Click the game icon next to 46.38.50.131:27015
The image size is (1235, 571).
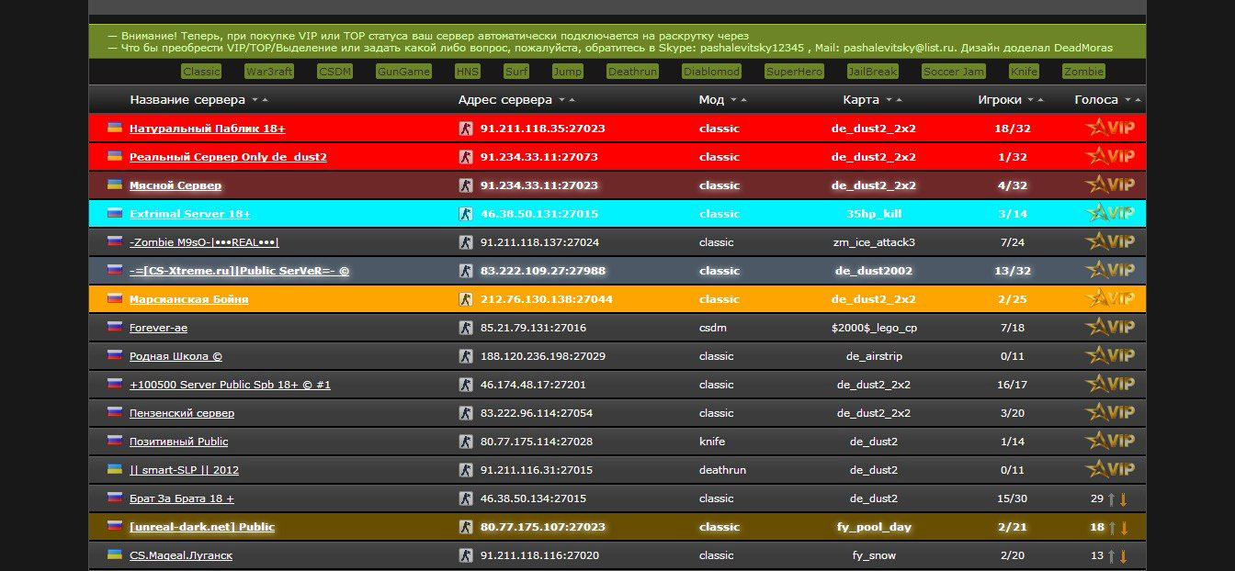click(x=466, y=214)
